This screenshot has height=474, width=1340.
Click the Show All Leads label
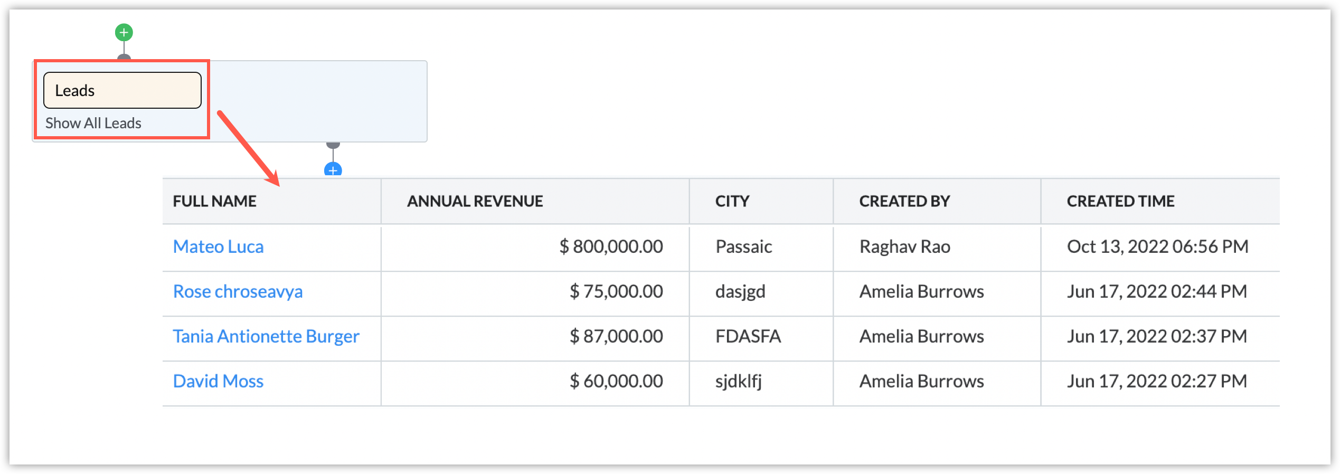click(x=93, y=123)
